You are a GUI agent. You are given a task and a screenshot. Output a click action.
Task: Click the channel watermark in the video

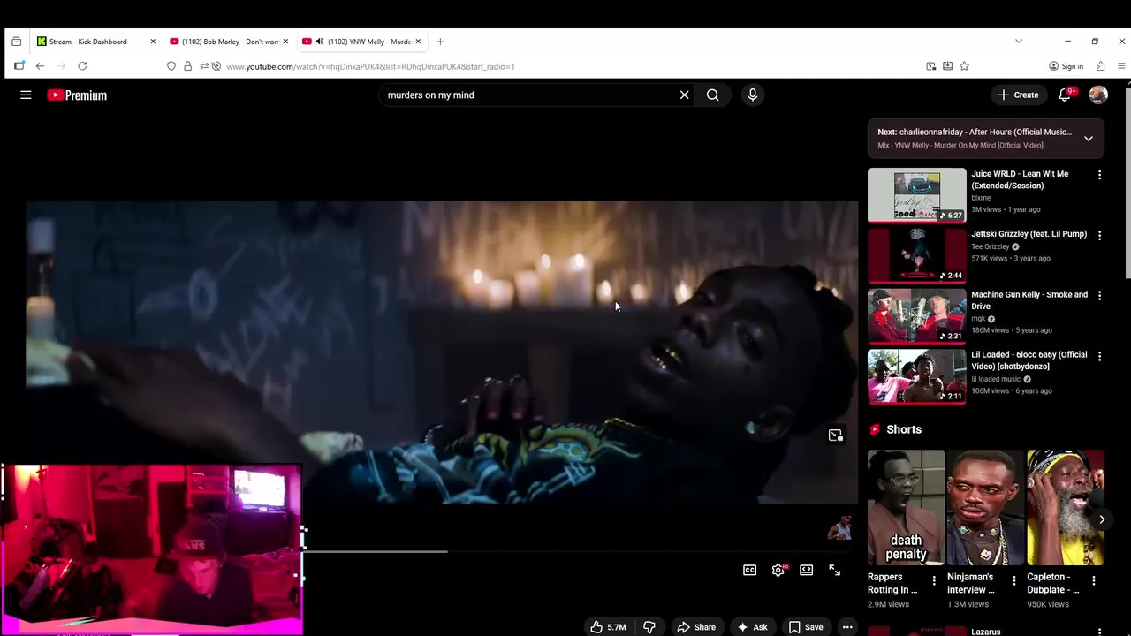(x=839, y=528)
